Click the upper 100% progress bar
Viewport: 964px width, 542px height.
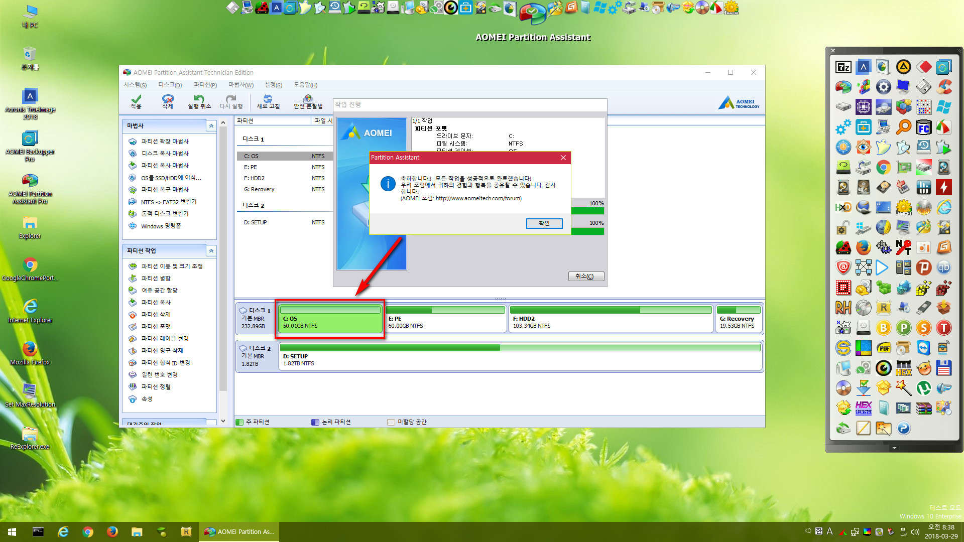click(x=587, y=211)
